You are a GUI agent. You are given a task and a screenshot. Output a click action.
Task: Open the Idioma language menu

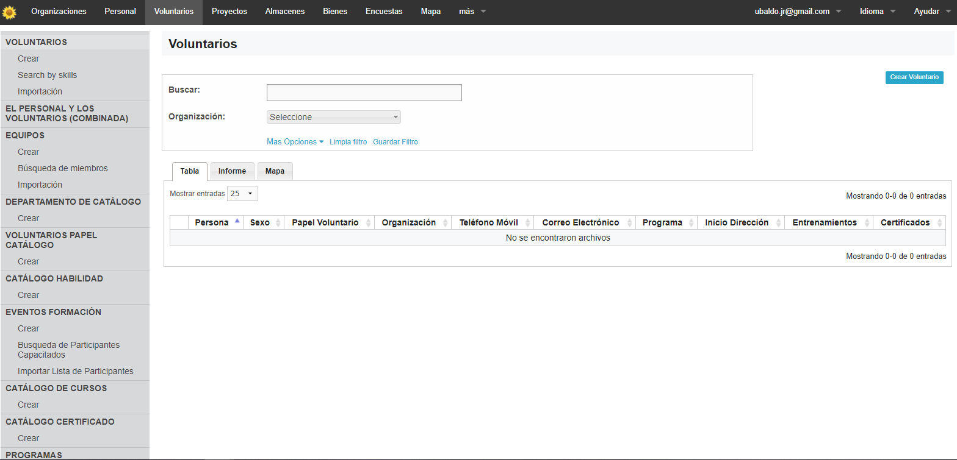pos(877,12)
